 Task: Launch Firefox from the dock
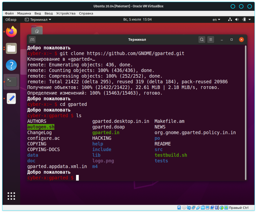(11, 32)
